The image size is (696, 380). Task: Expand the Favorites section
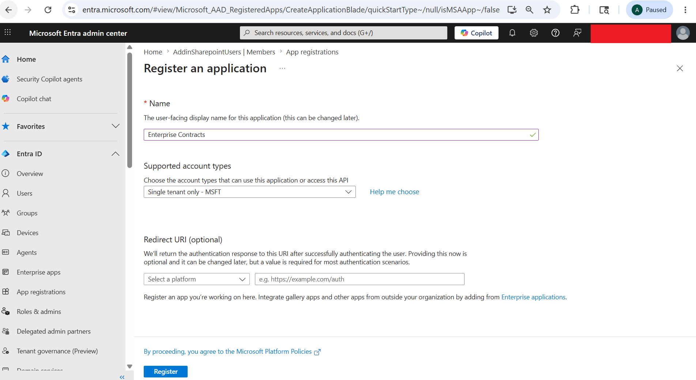(116, 126)
